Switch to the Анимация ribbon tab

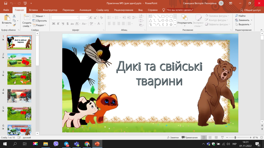[x=85, y=10]
